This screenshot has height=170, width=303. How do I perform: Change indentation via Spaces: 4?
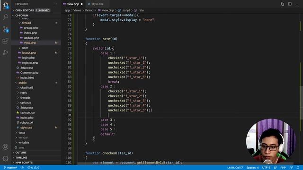click(x=252, y=168)
